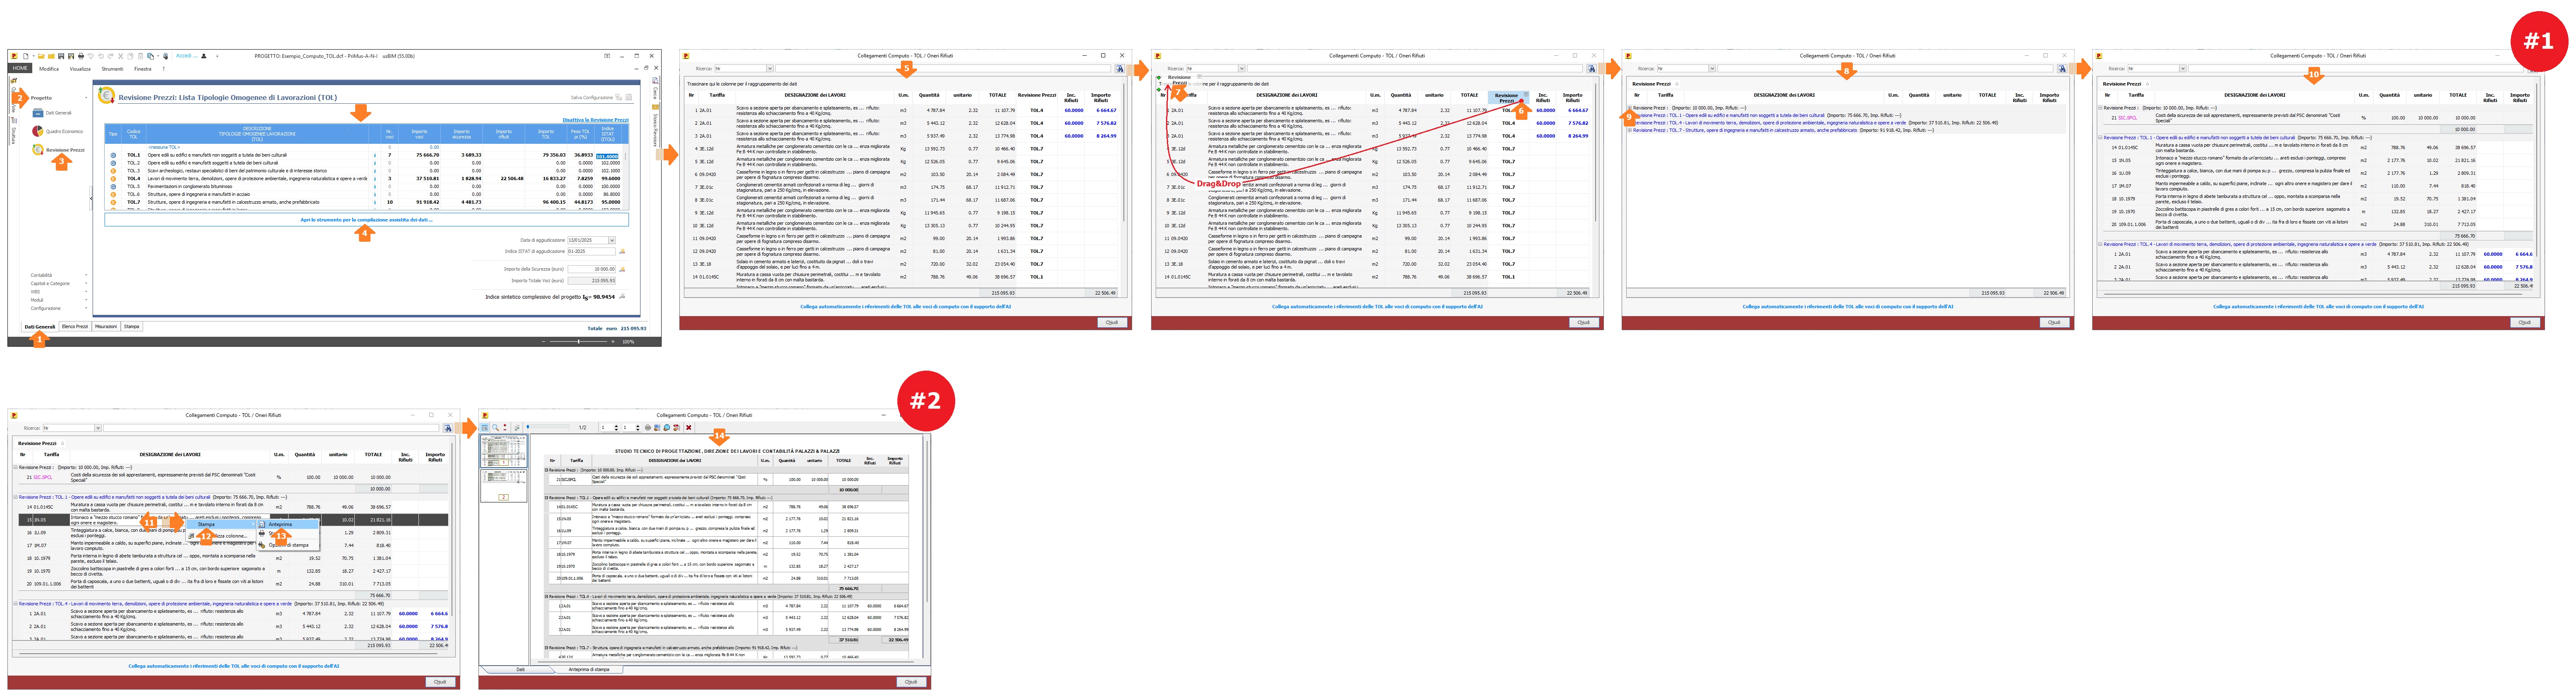This screenshot has width=2576, height=695.
Task: Click the 101.4000 Indice ISTAT cell
Action: point(607,156)
